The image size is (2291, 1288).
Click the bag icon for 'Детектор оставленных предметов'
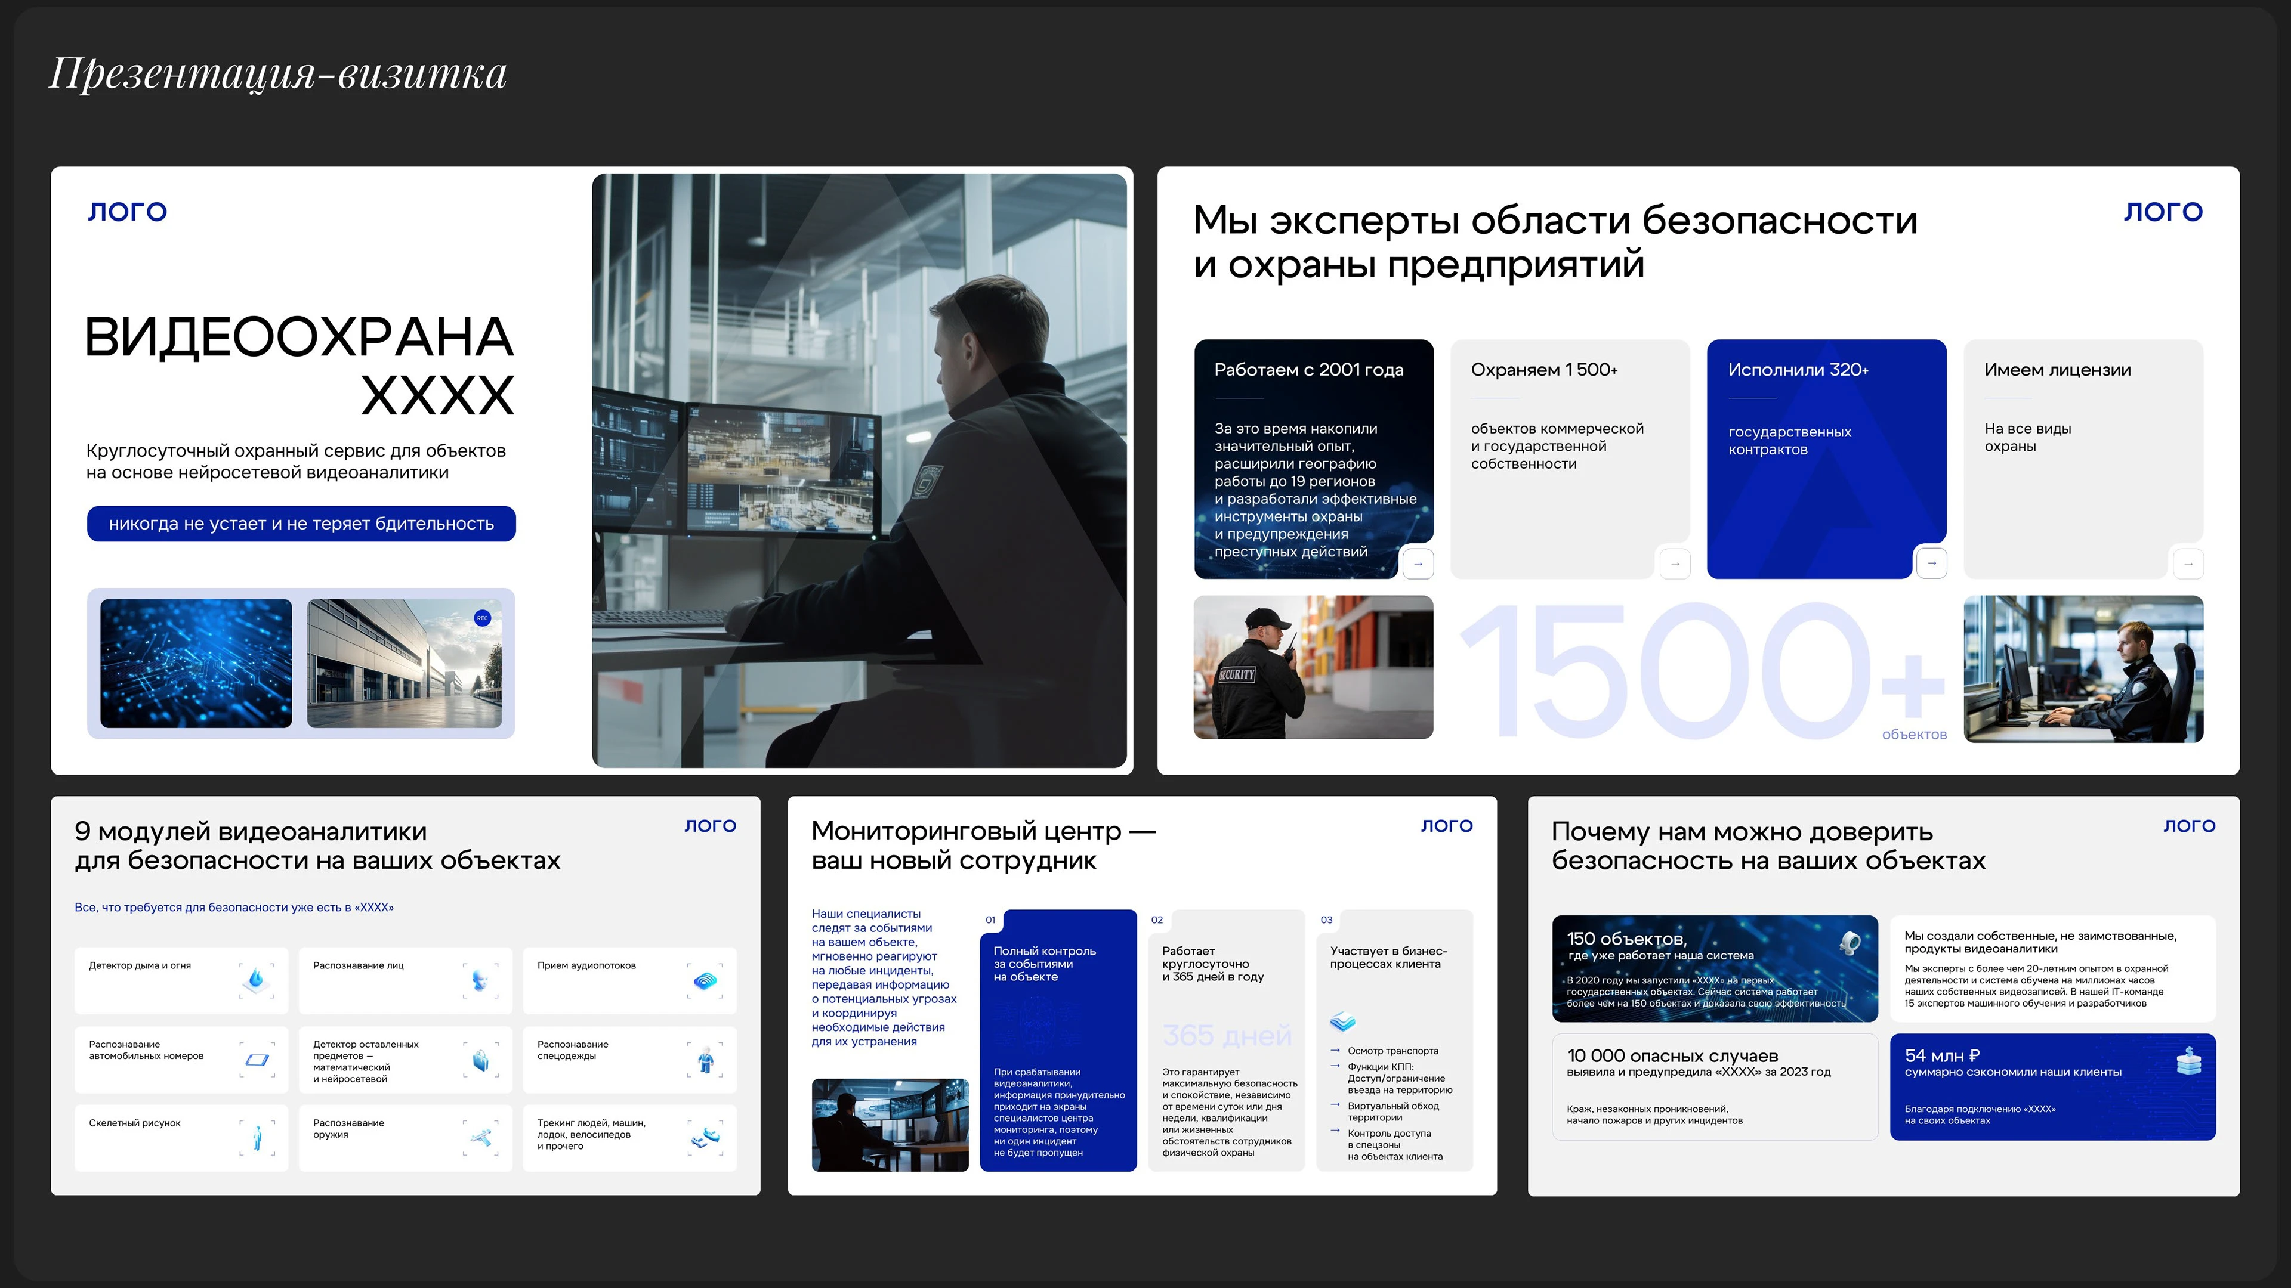click(x=481, y=1060)
